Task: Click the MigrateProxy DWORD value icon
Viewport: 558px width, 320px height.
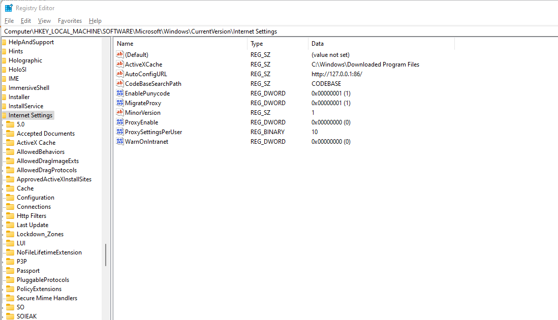Action: click(x=120, y=103)
